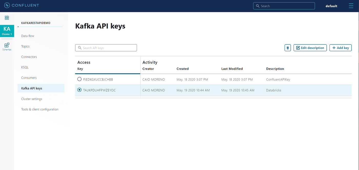Viewport: 359px width, 170px height.
Task: Click the Confluent logo icon
Action: (x=7, y=5)
